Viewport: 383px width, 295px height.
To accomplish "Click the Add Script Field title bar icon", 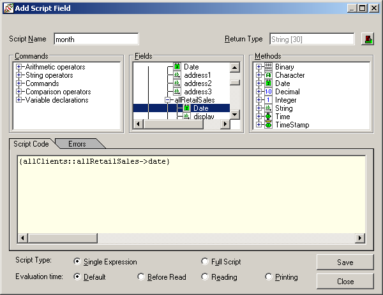I will click(8, 8).
